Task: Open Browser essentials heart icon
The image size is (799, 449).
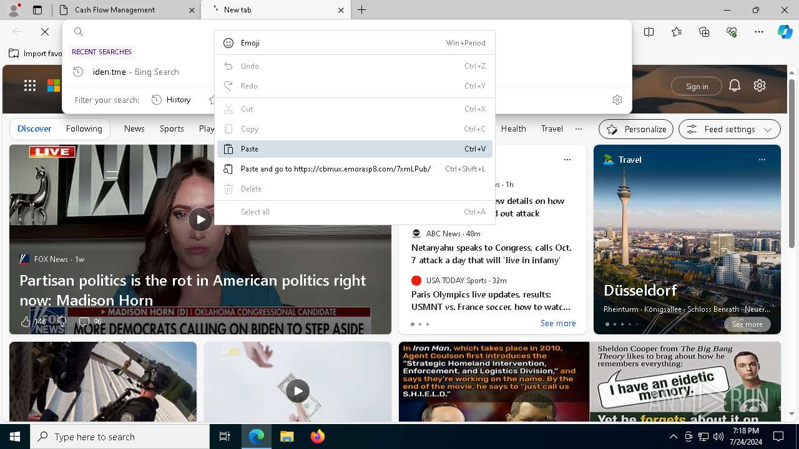Action: (x=732, y=32)
